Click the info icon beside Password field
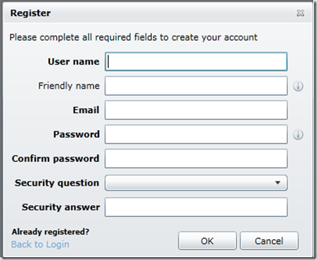Image resolution: width=317 pixels, height=260 pixels. (298, 135)
